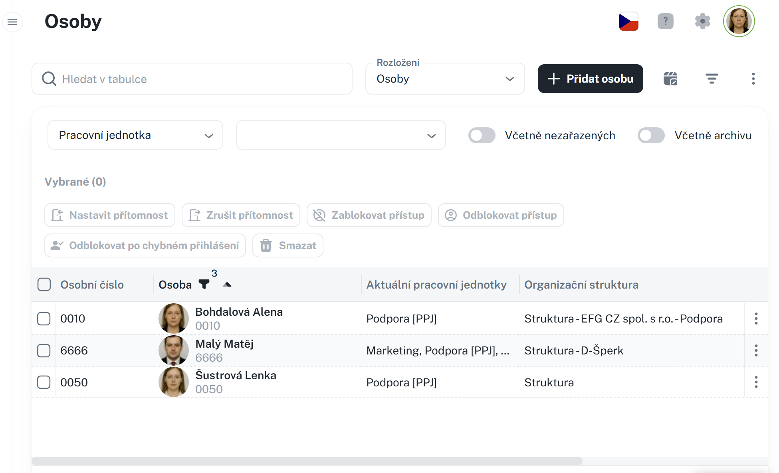Open the help question mark icon
This screenshot has width=779, height=473.
tap(665, 21)
